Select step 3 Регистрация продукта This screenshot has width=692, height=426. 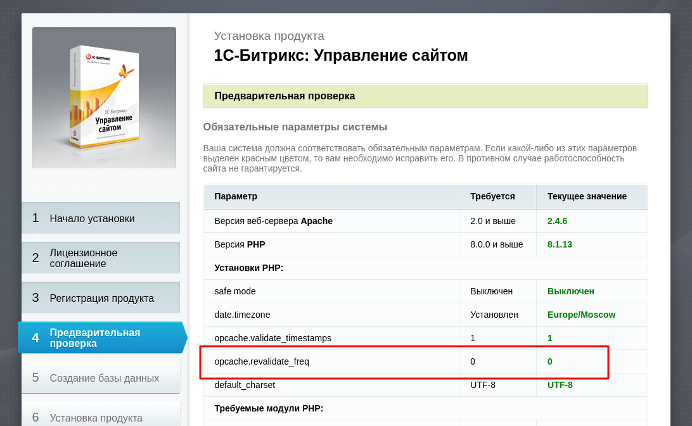pos(101,298)
